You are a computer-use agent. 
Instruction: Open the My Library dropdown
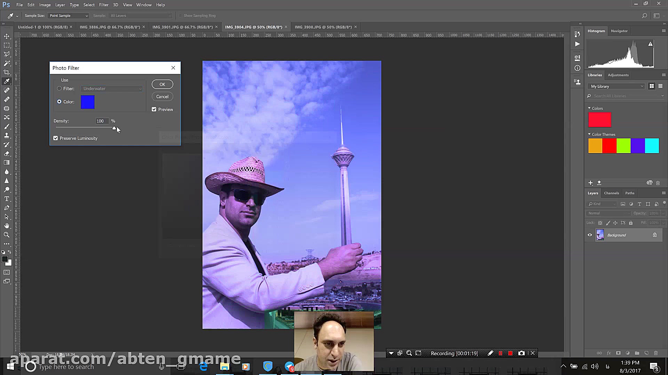617,86
